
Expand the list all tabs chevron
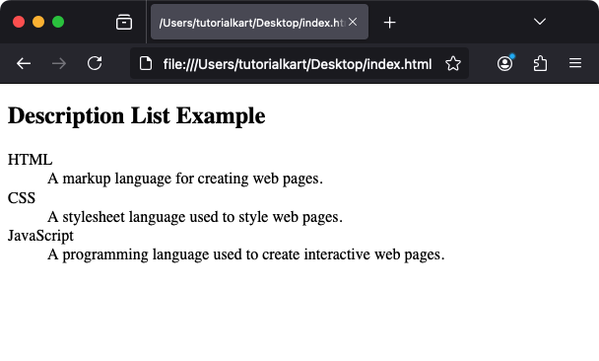540,22
